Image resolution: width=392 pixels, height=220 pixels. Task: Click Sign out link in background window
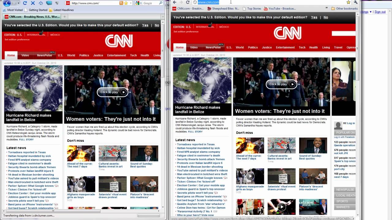[380, 12]
